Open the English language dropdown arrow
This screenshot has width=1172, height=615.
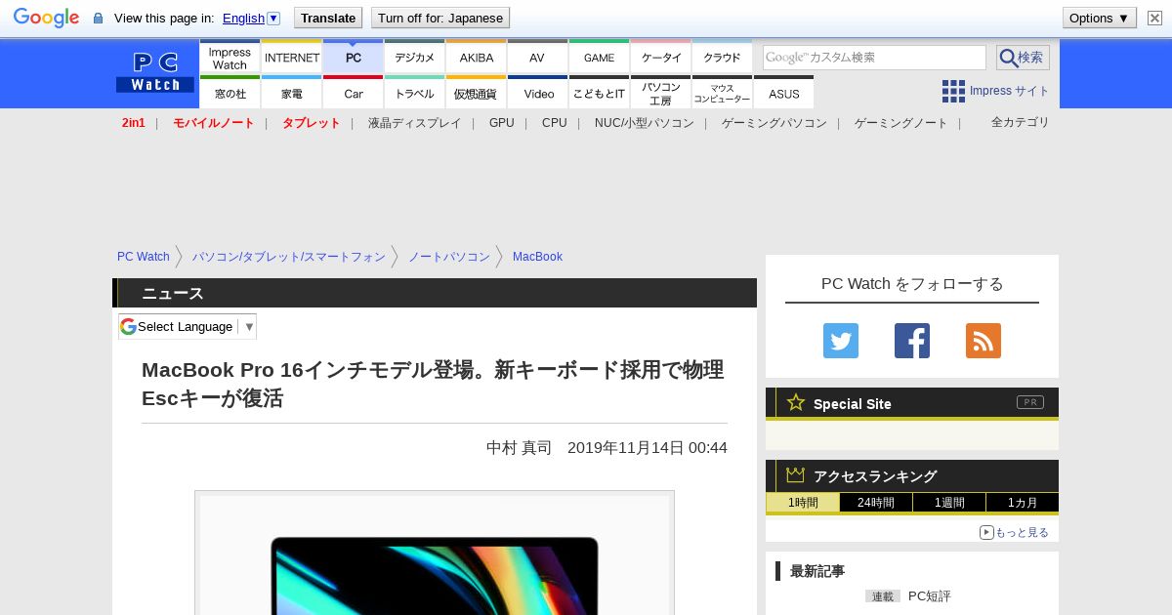[x=273, y=18]
